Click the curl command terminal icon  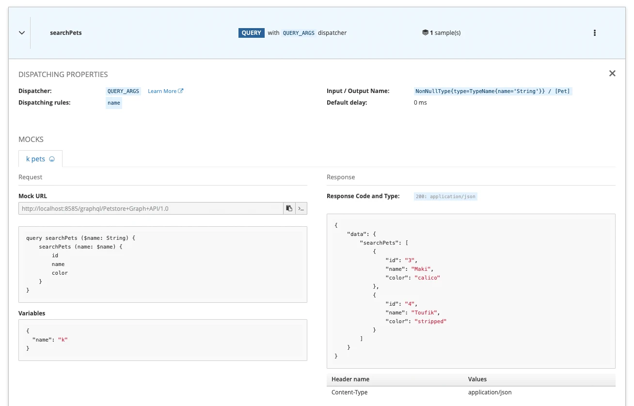[x=301, y=208]
